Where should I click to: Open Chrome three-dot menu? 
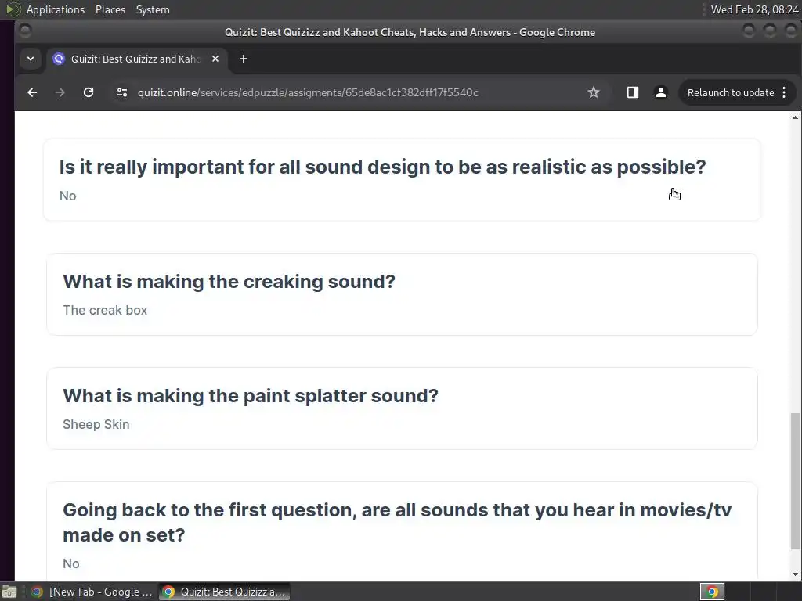click(783, 92)
